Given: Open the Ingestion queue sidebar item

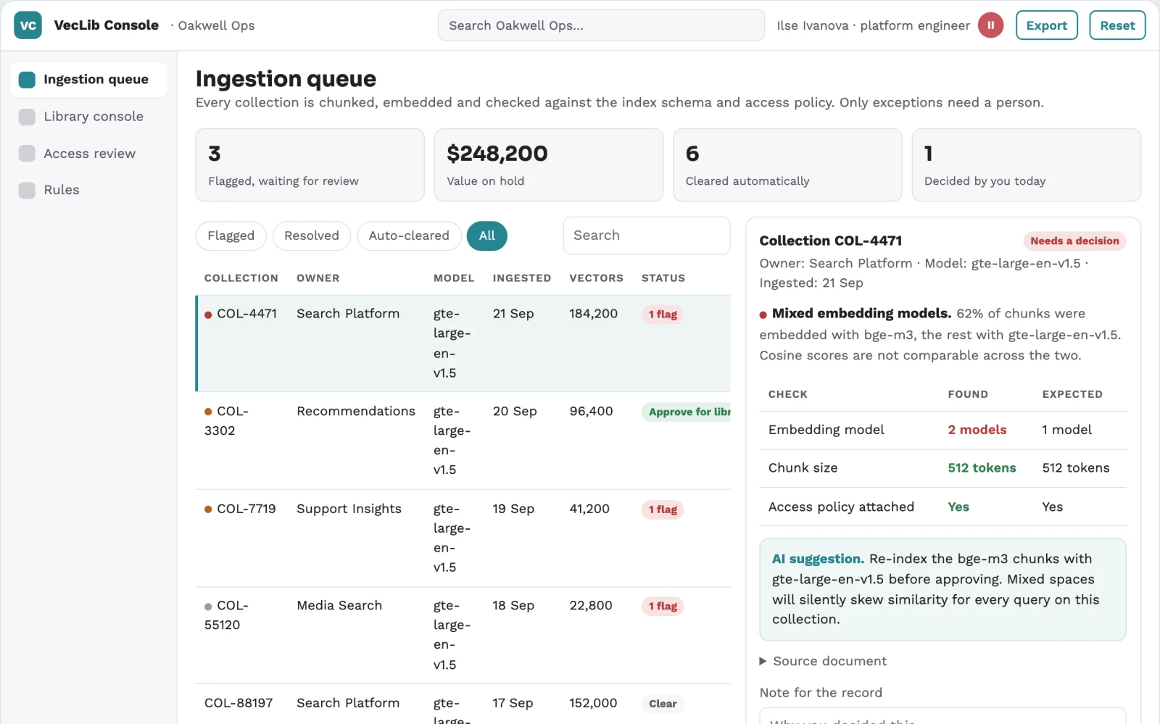Looking at the screenshot, I should (x=88, y=80).
